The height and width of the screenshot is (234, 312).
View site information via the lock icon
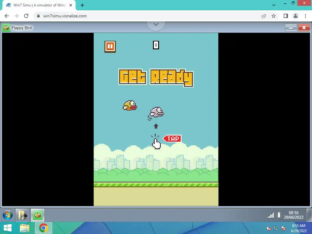pyautogui.click(x=38, y=16)
